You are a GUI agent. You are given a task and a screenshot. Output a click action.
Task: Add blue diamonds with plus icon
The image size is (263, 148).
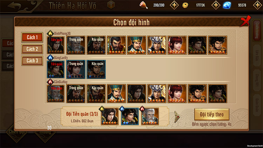coord(257,5)
